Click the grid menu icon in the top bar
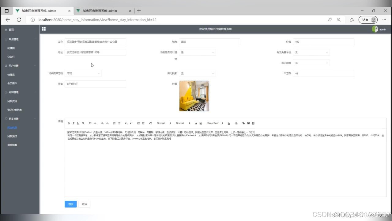 pos(43,29)
